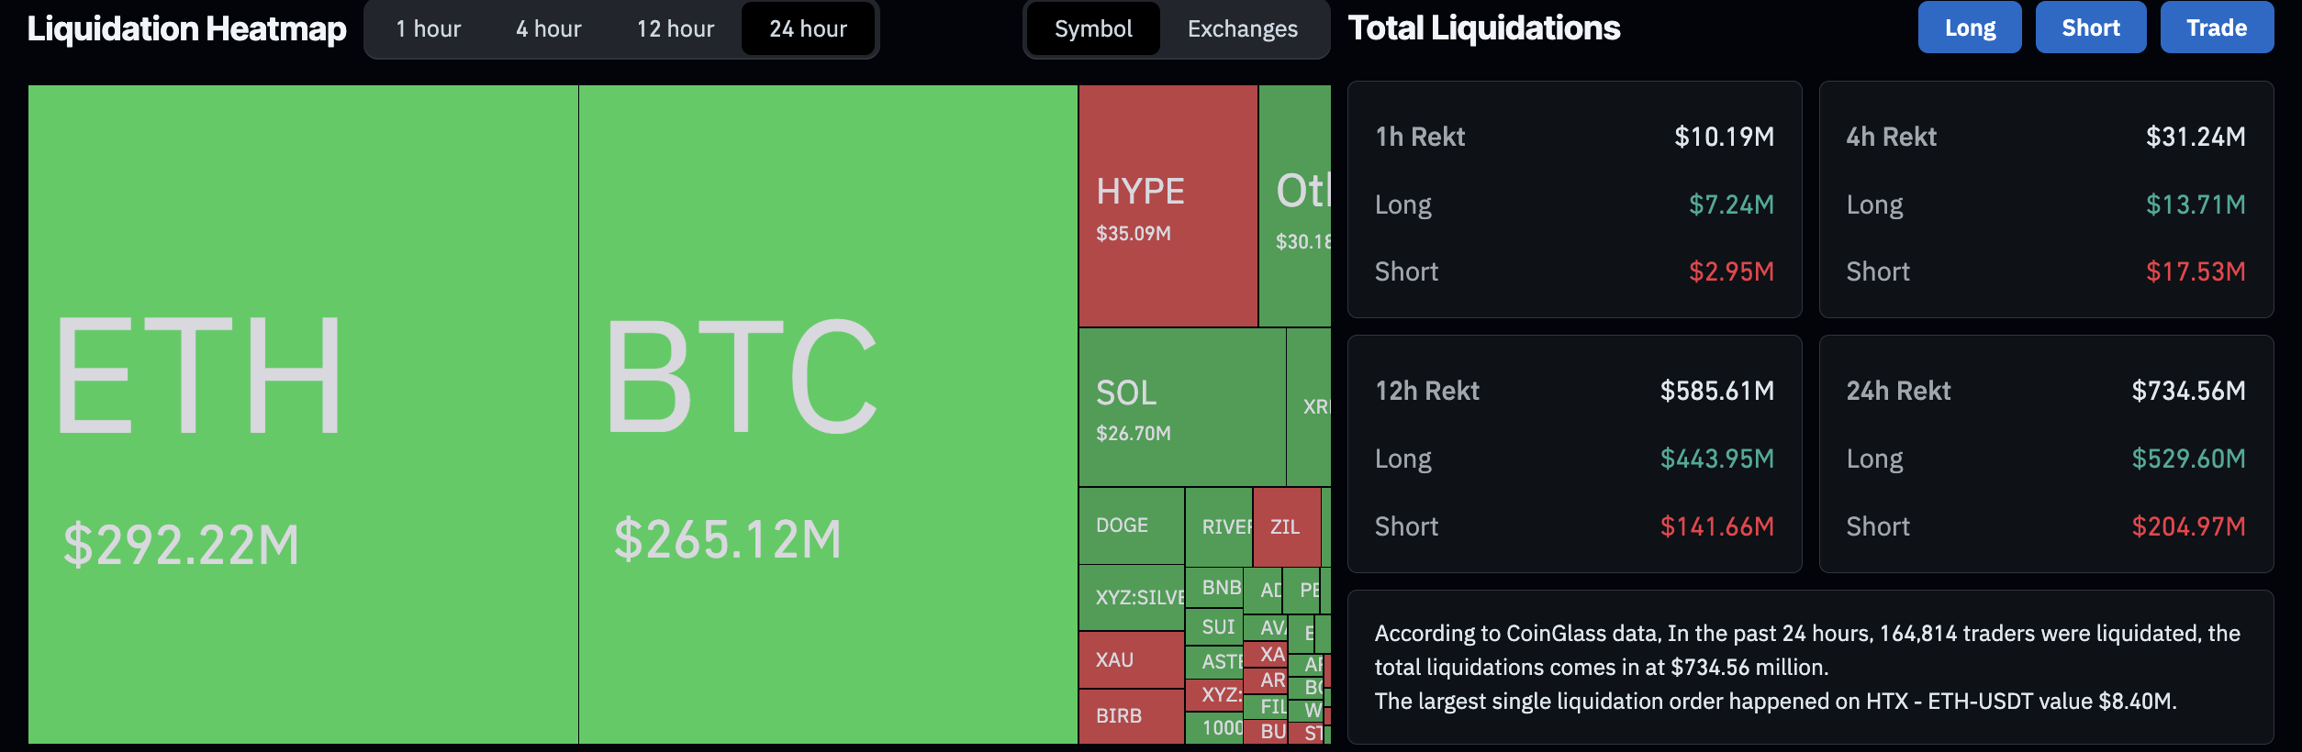The image size is (2302, 752).
Task: Toggle heatmap view to Exchanges
Action: tap(1242, 29)
